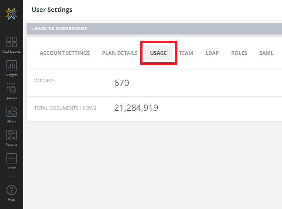Viewport: 282px width, 209px height.
Task: Click the 21,284,919 total rows value
Action: pyautogui.click(x=136, y=108)
